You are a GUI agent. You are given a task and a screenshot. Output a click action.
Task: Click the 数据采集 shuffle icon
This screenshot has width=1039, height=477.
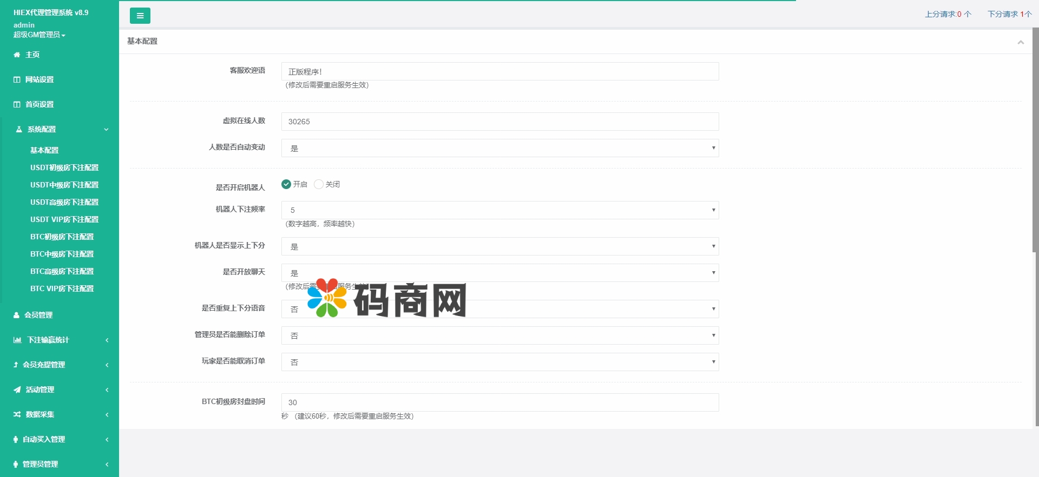pos(17,414)
